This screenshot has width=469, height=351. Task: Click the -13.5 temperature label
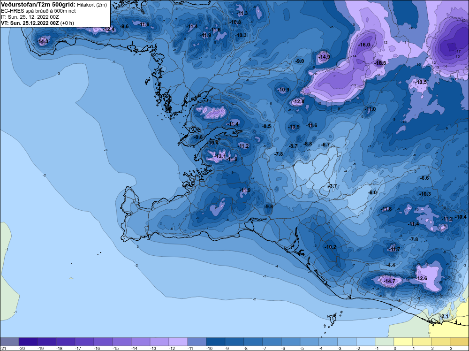(422, 82)
